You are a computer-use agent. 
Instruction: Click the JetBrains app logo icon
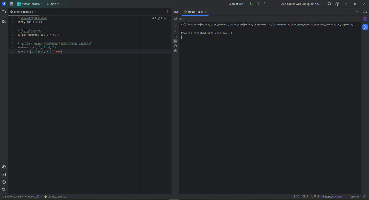[4, 4]
